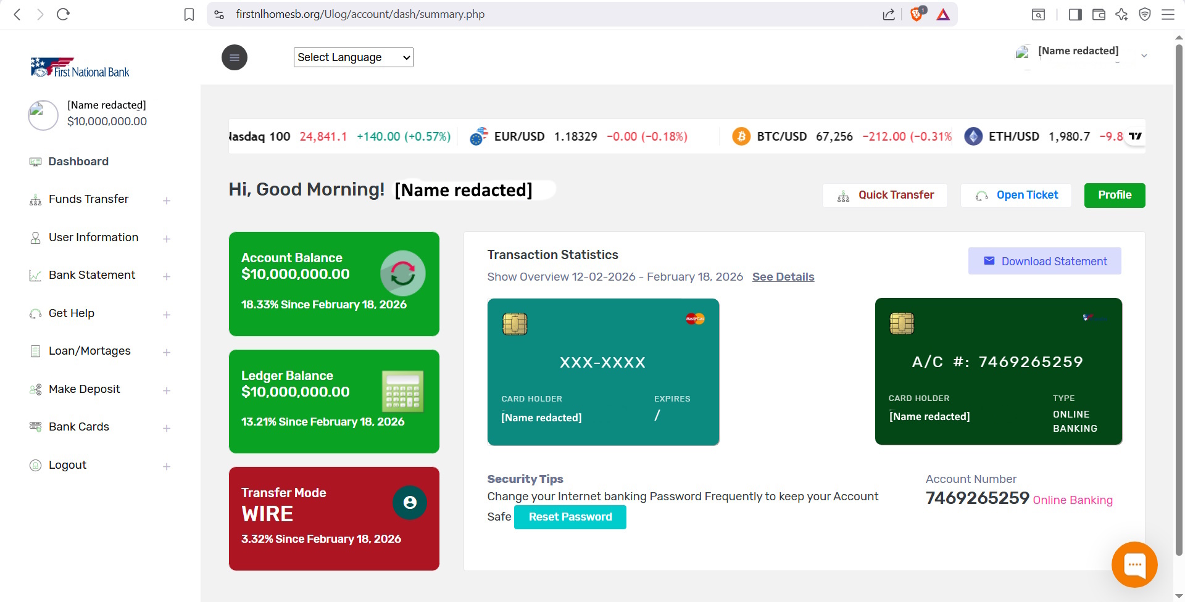Click the orange live chat bubble icon
Viewport: 1185px width, 602px height.
(x=1134, y=564)
